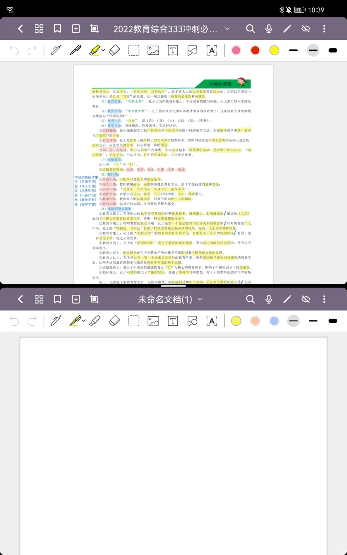The image size is (347, 555).
Task: Start voice recording in top window
Action: [269, 29]
